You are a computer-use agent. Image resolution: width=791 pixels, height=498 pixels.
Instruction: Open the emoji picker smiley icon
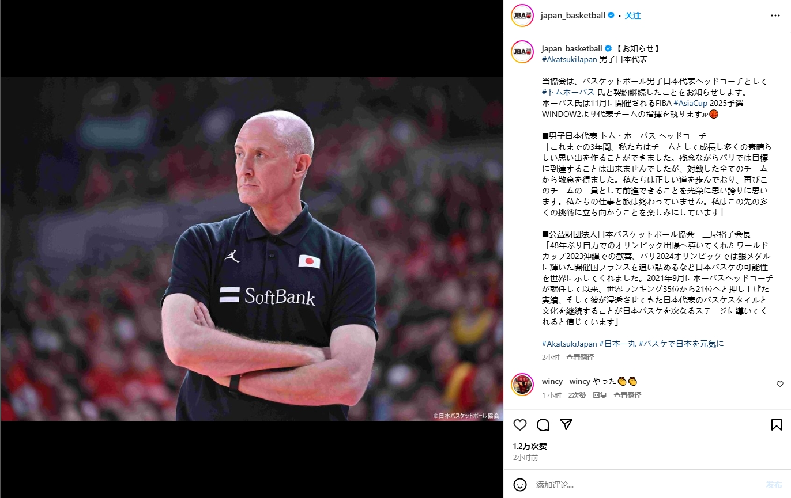(520, 485)
